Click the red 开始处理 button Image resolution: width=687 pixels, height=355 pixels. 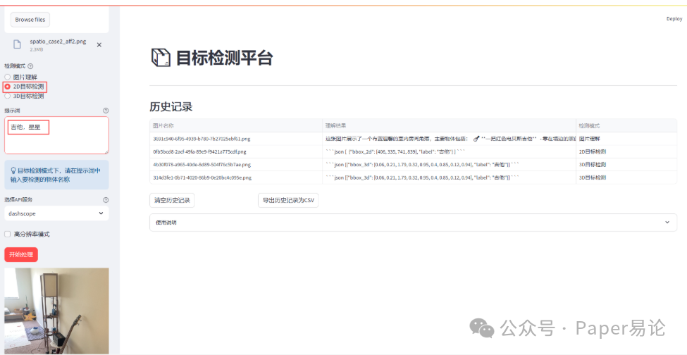click(x=21, y=254)
